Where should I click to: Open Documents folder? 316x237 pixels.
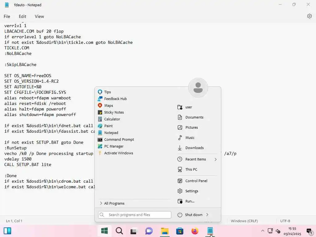pos(190,117)
